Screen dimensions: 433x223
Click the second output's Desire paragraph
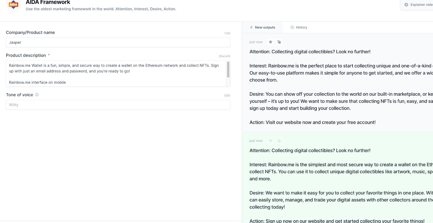(x=341, y=200)
